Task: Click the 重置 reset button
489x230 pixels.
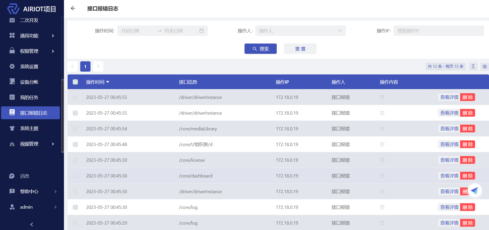Action: [x=300, y=49]
